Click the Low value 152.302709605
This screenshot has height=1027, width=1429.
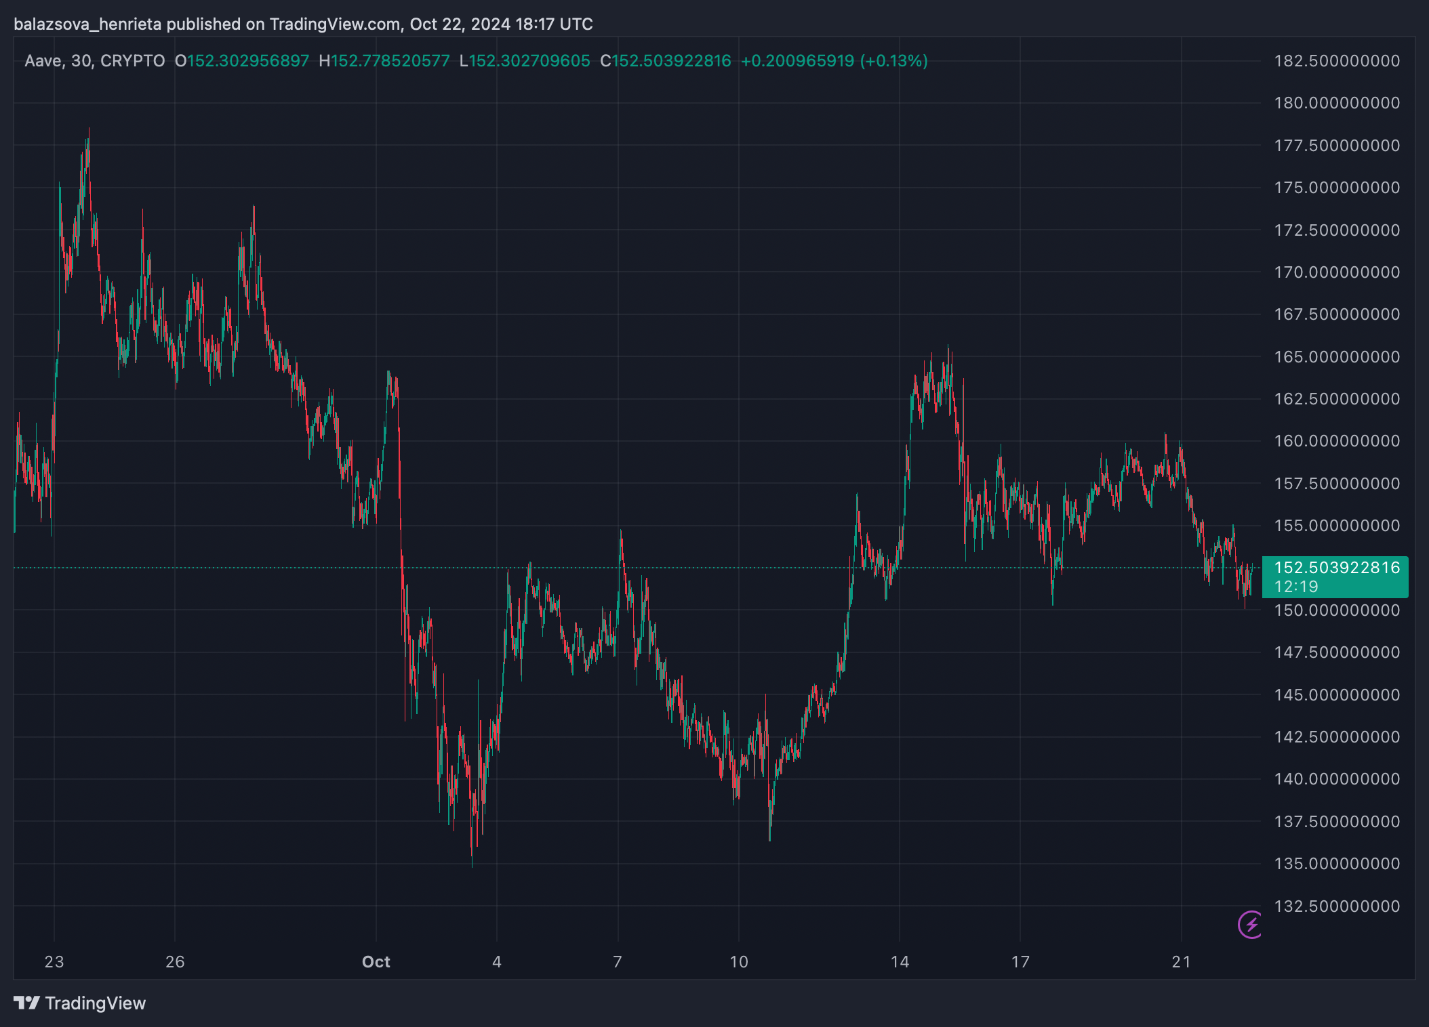coord(529,61)
